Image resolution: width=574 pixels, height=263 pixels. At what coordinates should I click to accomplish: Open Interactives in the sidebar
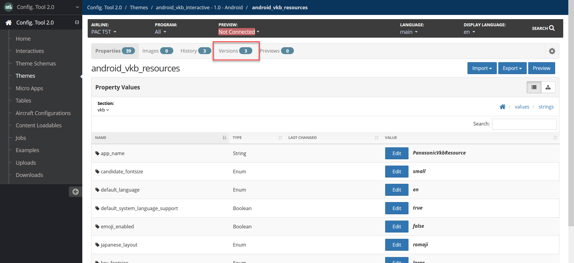click(30, 51)
